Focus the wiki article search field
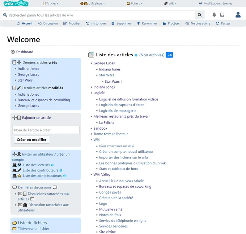This screenshot has width=246, height=234. (x=98, y=15)
